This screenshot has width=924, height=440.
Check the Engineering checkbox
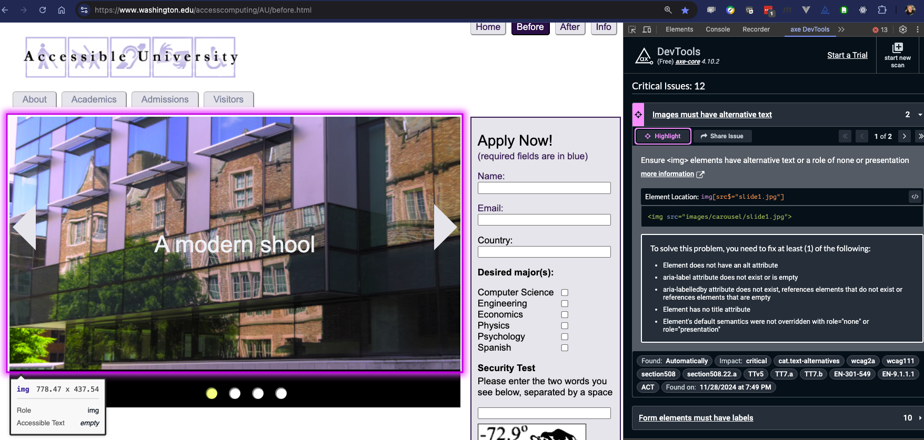click(x=565, y=304)
